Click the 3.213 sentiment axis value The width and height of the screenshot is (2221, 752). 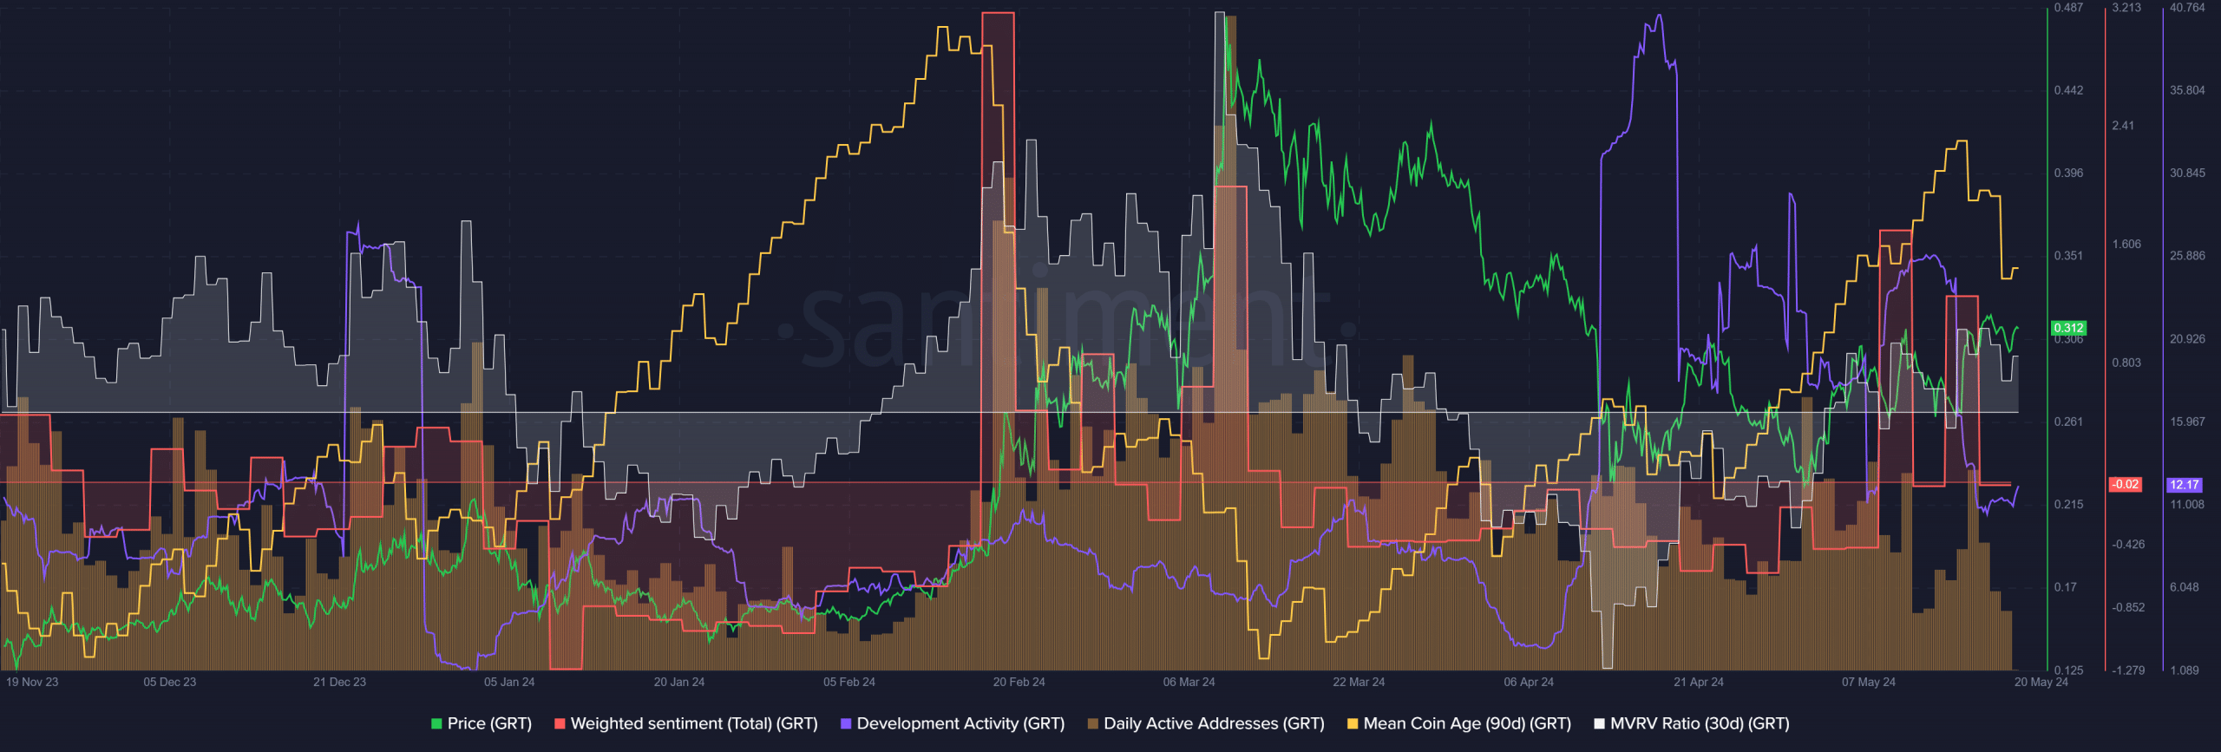pyautogui.click(x=2126, y=7)
